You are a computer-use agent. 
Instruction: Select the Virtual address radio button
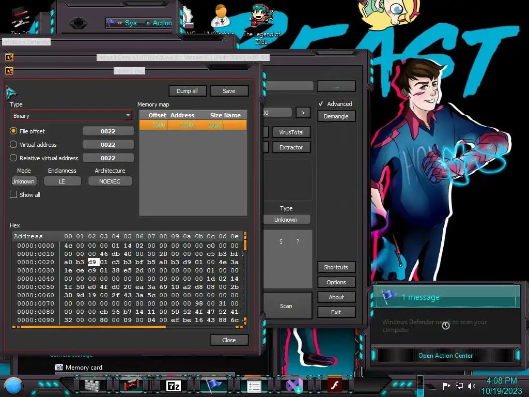(x=13, y=145)
